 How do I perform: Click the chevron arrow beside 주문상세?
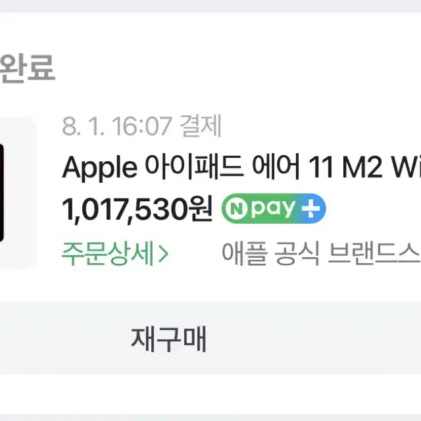[x=163, y=253]
